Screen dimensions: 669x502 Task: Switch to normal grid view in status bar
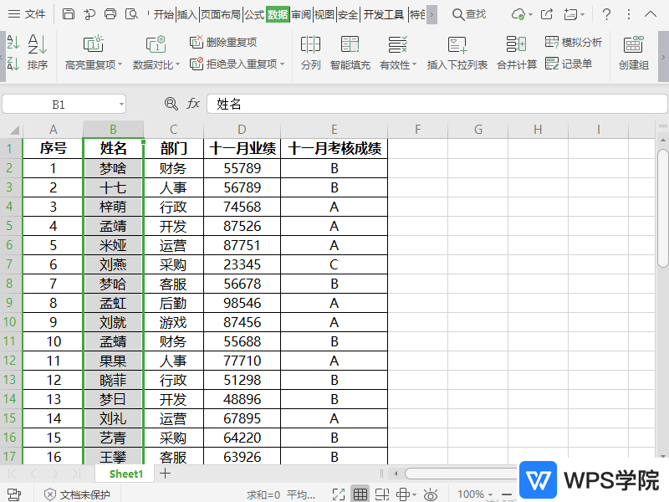(360, 494)
